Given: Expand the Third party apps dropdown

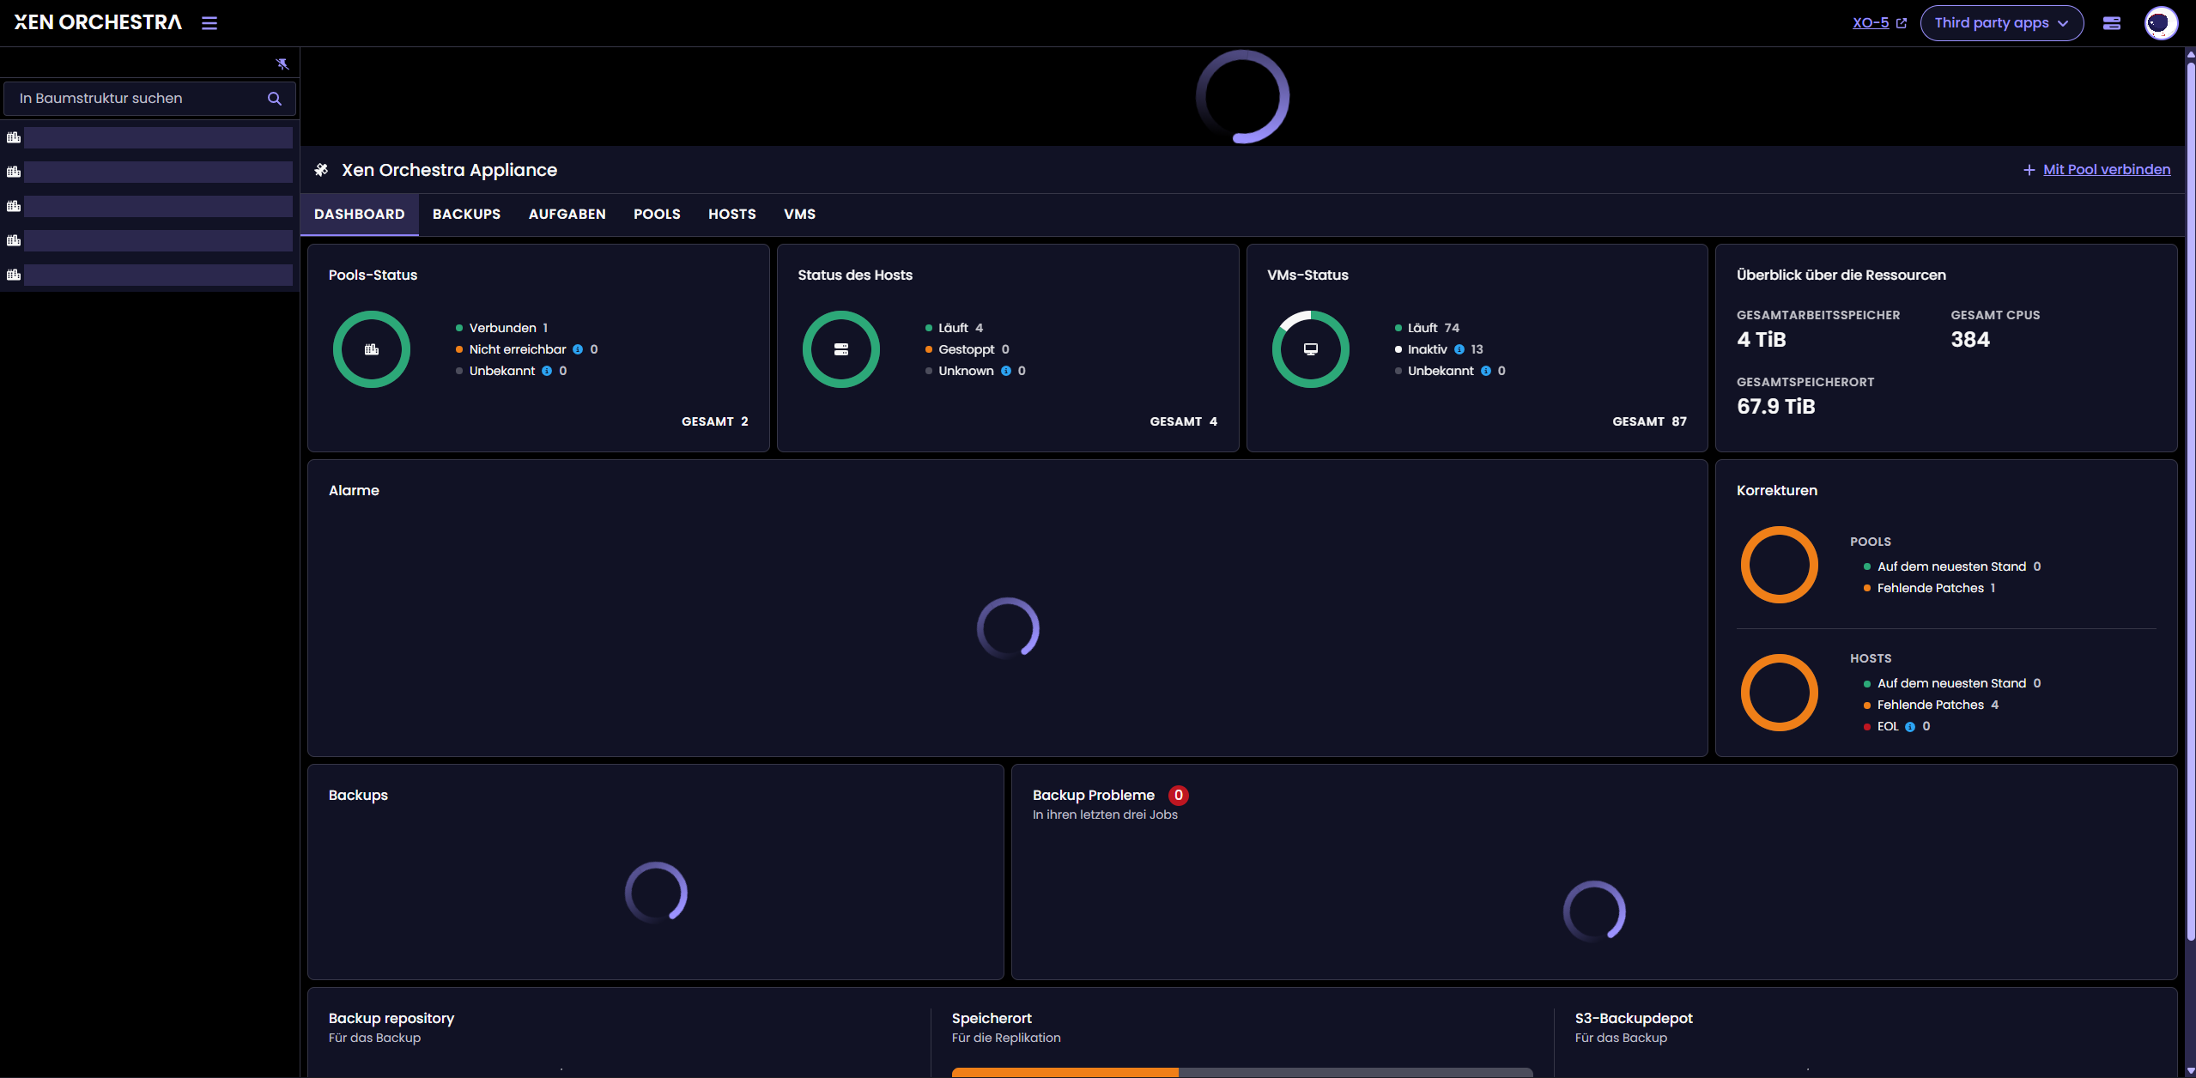Looking at the screenshot, I should [2001, 23].
